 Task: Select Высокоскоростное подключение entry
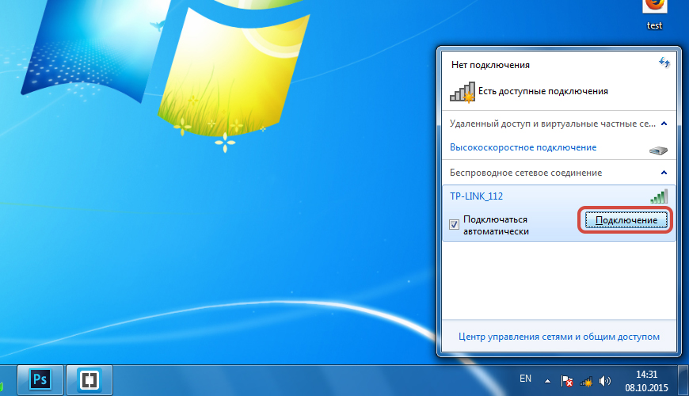tap(523, 147)
